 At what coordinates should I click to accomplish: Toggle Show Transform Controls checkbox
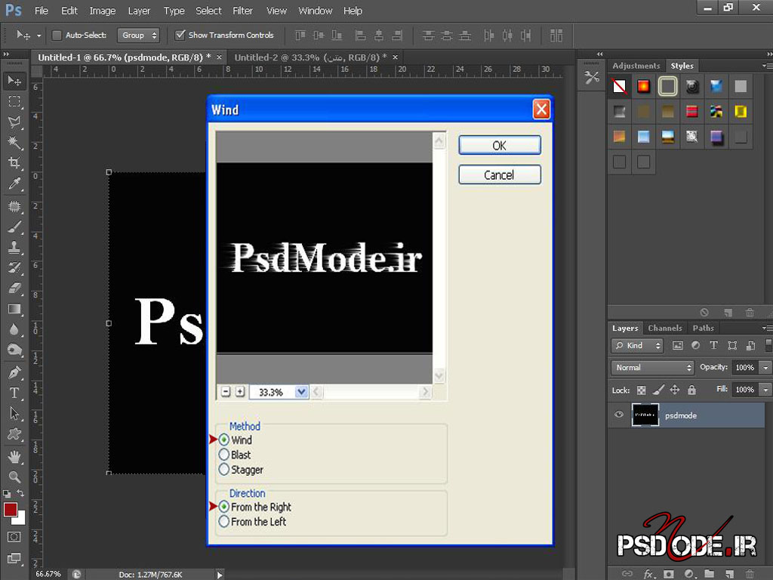pyautogui.click(x=180, y=35)
